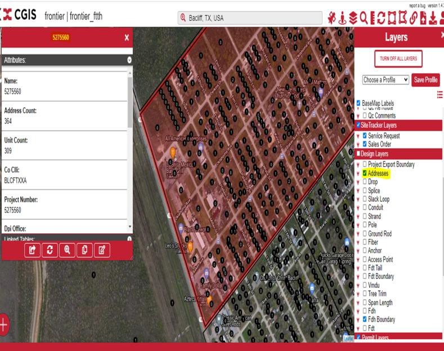Viewport: 444px width, 351px height.
Task: Disable the Sales Order layer checkbox
Action: pos(365,144)
